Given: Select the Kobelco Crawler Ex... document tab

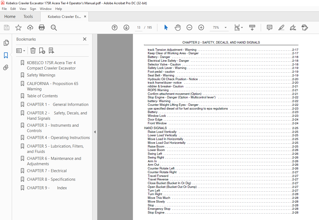Looking at the screenshot, I should click(64, 17).
